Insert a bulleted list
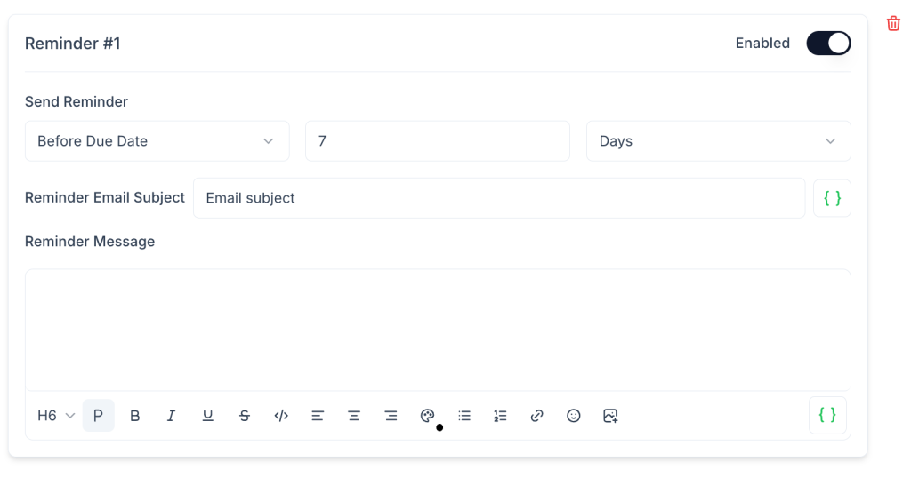Screen dimensions: 911x478 (x=464, y=416)
